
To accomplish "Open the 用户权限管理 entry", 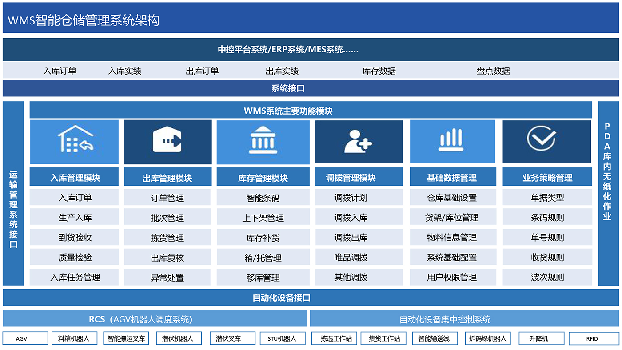I will [452, 277].
